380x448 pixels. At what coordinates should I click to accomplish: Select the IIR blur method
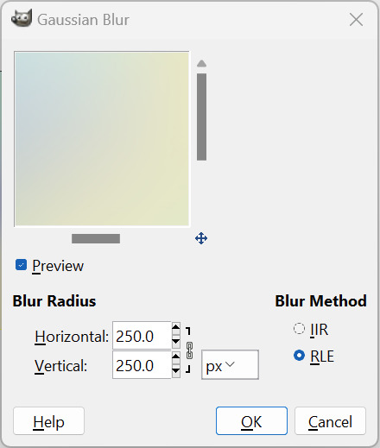[x=299, y=329]
